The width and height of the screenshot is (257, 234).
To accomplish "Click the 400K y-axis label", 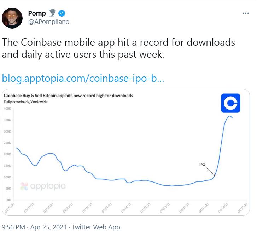I will 7,109.
